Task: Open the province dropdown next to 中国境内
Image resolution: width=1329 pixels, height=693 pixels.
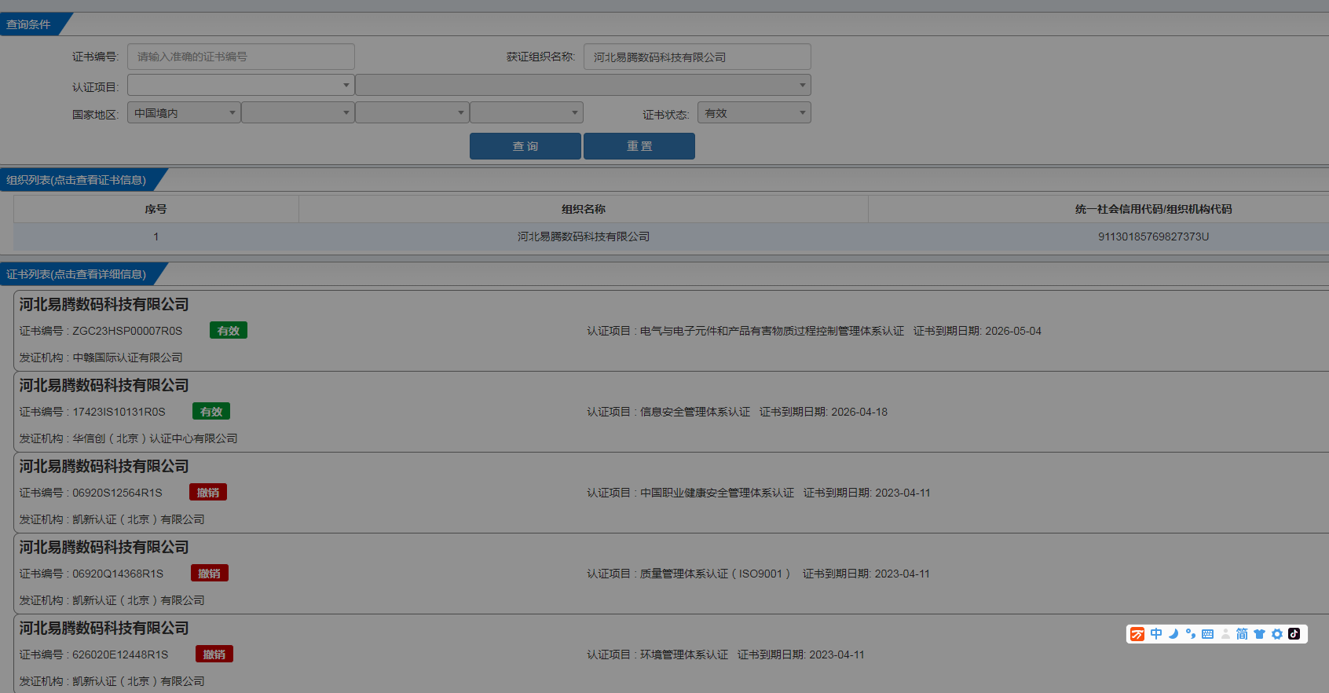Action: pyautogui.click(x=298, y=113)
